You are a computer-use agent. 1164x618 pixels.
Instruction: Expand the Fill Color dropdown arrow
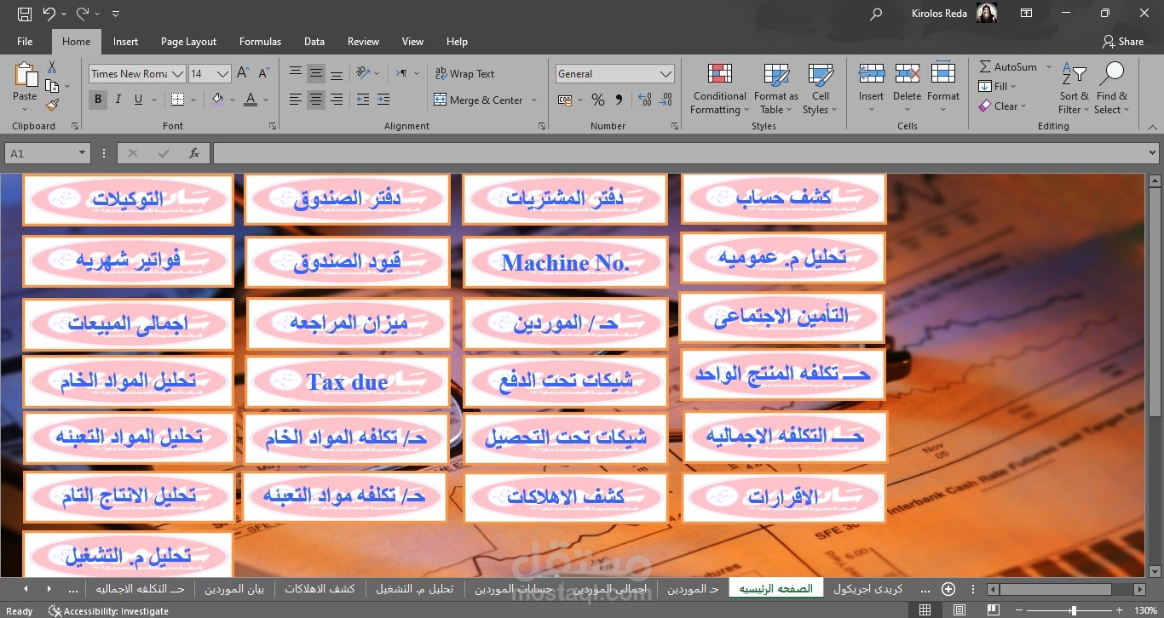coord(231,100)
